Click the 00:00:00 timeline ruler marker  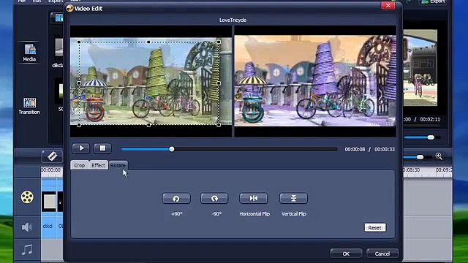pos(50,169)
